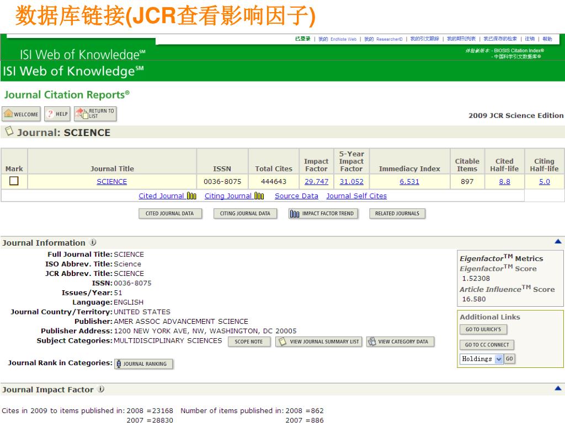
Task: Click the Journal Citation Reports heading
Action: tap(67, 95)
